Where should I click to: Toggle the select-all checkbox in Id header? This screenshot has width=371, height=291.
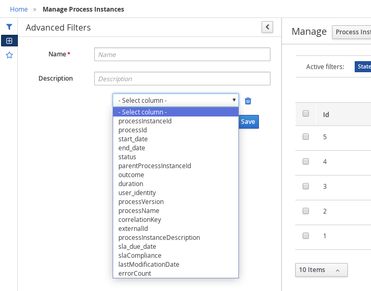306,113
